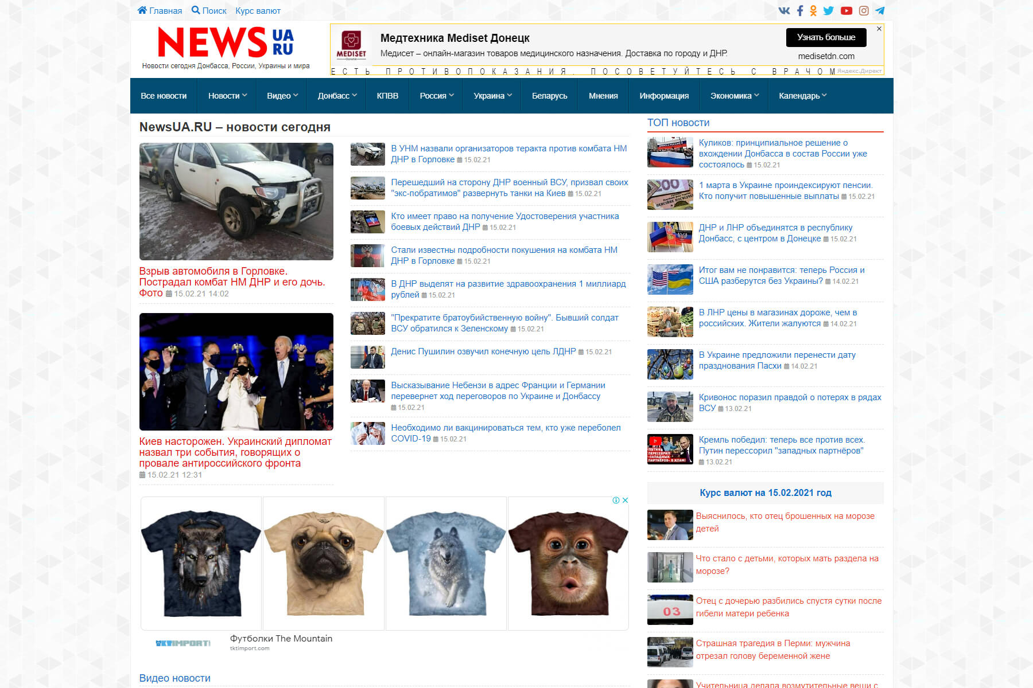Open the ТОП новости heading
The height and width of the screenshot is (688, 1033).
pos(678,123)
